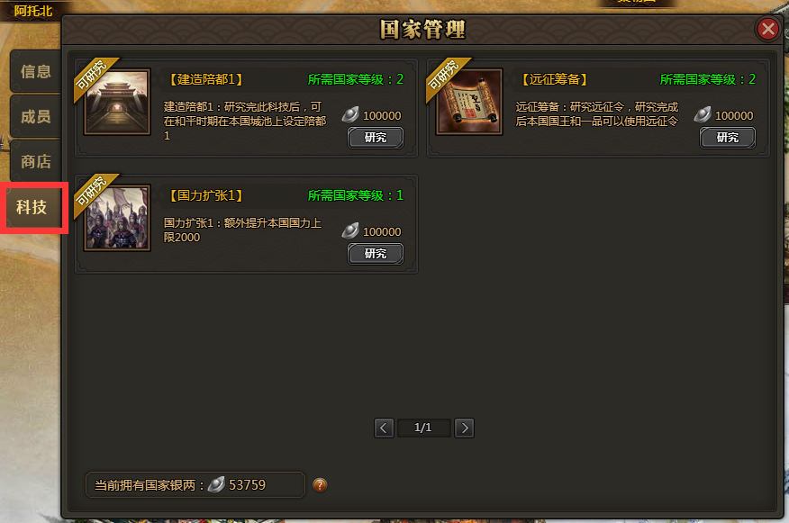
Task: Click the 建造陪都1 palace thumbnail
Action: pyautogui.click(x=117, y=102)
